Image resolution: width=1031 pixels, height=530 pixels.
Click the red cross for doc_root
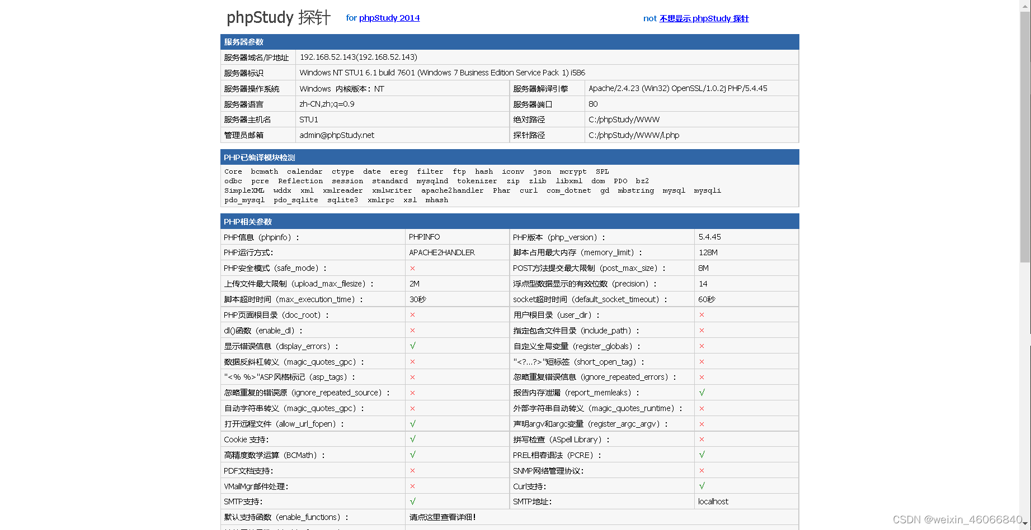click(x=413, y=315)
